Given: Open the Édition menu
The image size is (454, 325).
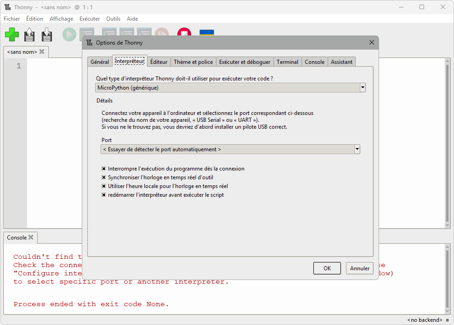Looking at the screenshot, I should [x=34, y=19].
